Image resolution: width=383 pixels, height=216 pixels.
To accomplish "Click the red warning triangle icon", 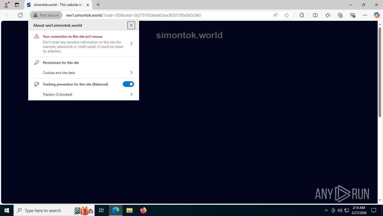I will (37, 36).
